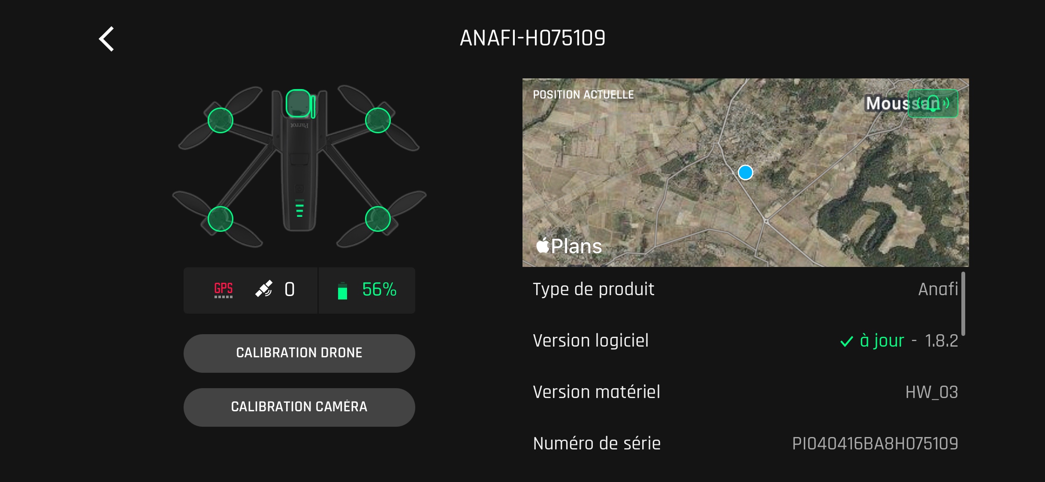The height and width of the screenshot is (482, 1045).
Task: Open the Apple Plans map attribution
Action: 569,246
